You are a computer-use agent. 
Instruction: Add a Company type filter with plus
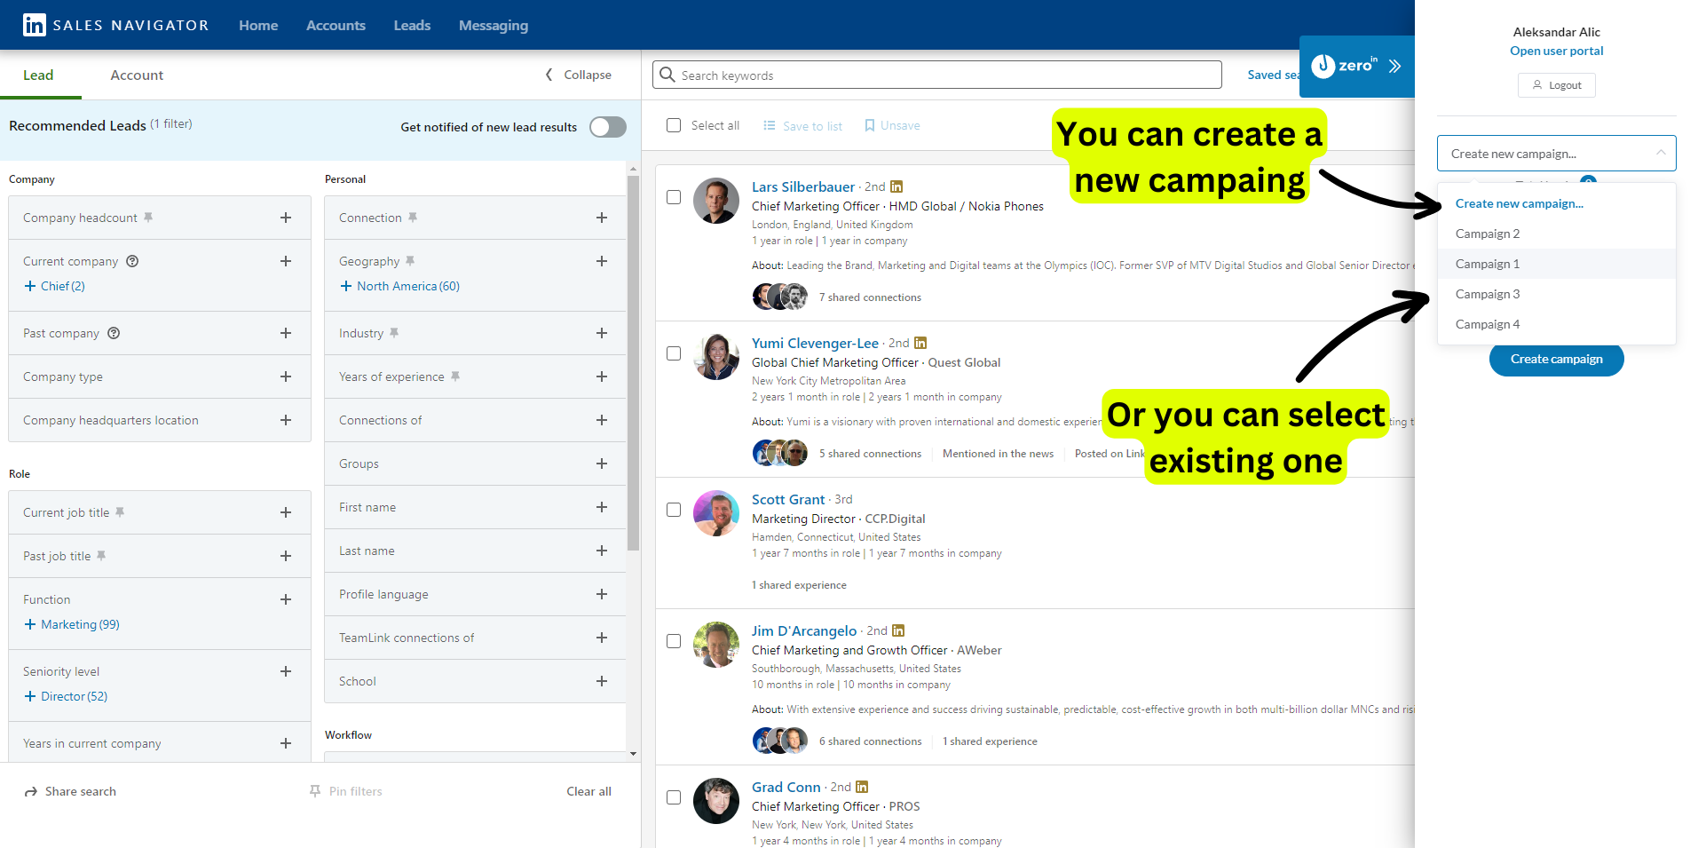[286, 376]
